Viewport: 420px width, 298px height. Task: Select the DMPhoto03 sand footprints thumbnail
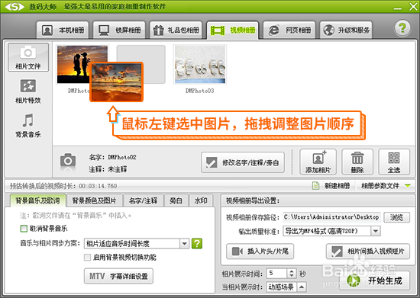pos(200,65)
